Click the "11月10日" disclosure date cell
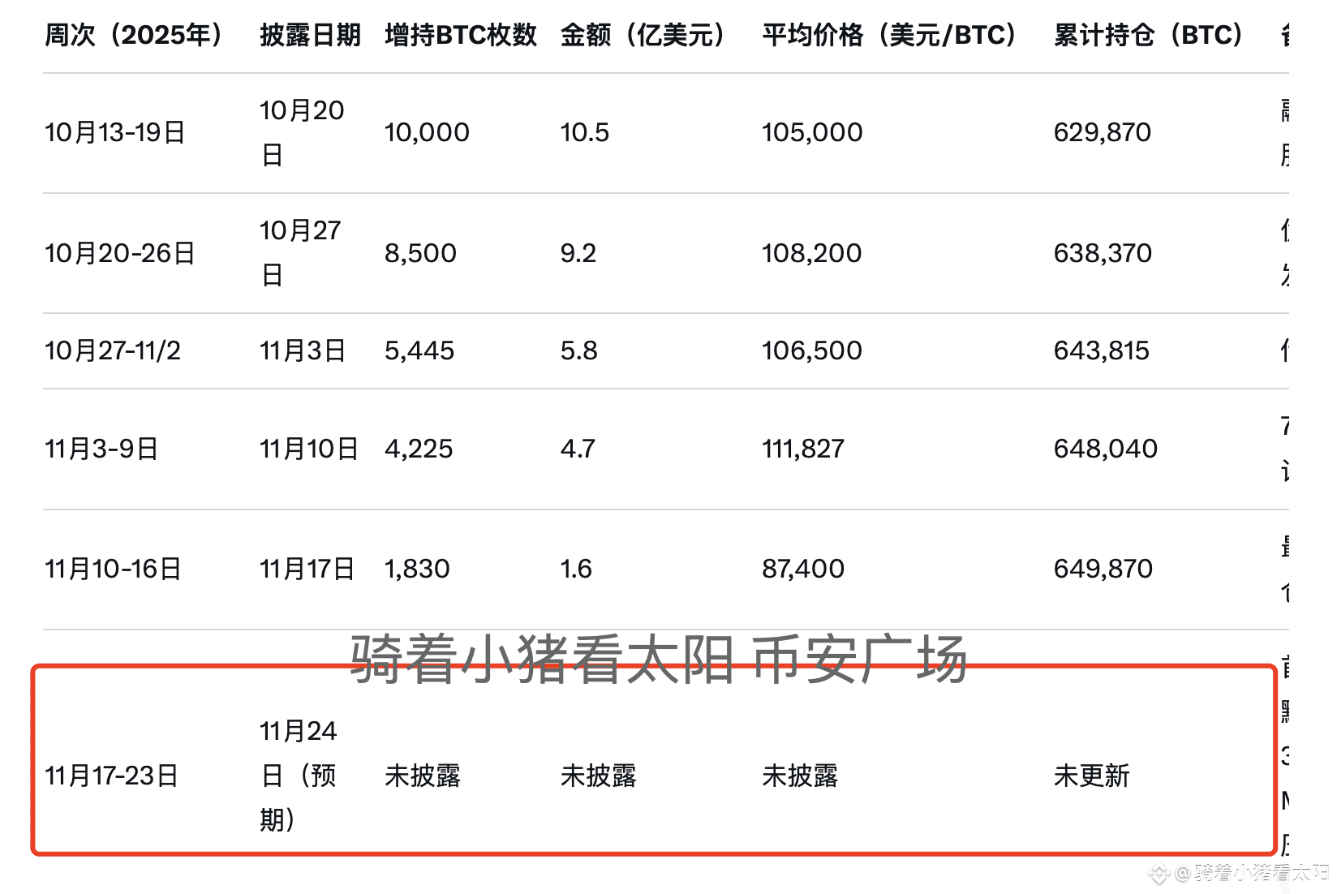The width and height of the screenshot is (1337, 894). (309, 448)
